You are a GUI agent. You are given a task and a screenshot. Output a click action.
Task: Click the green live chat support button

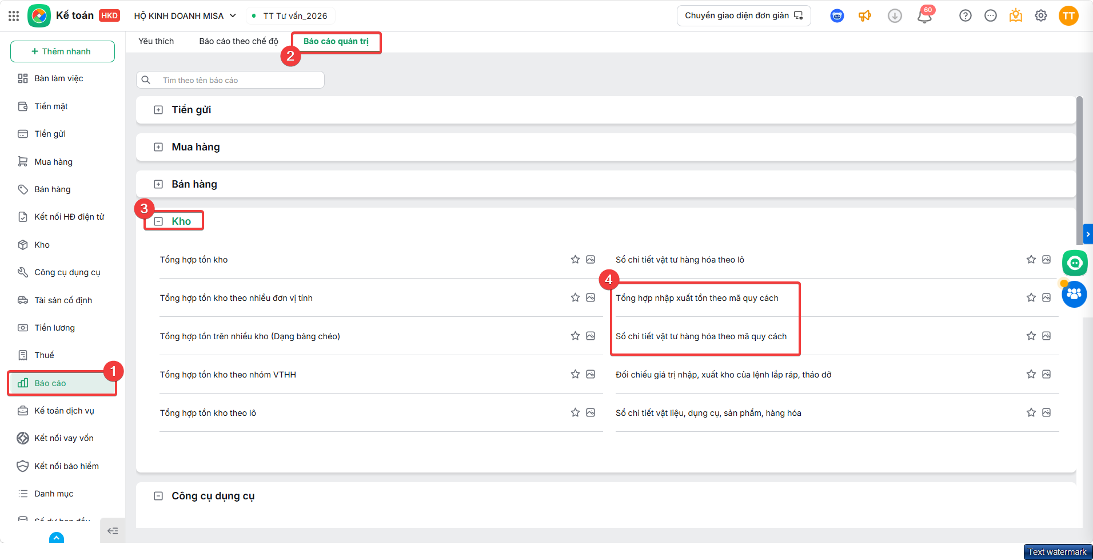[1075, 263]
